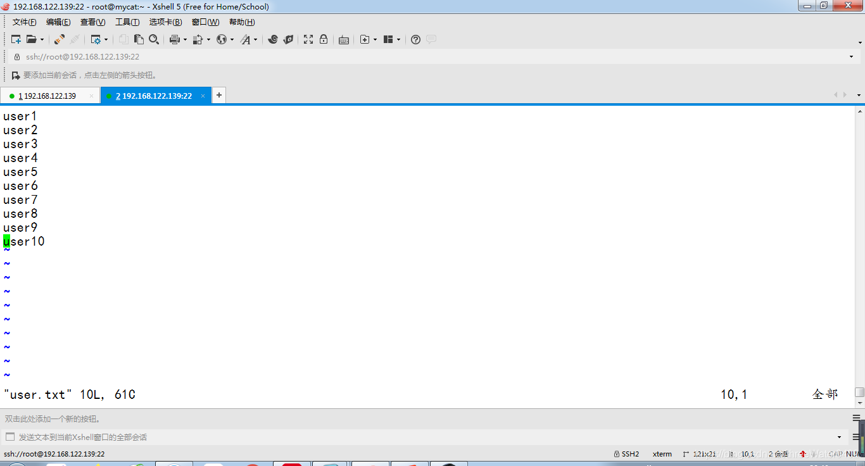Click the user8 line in terminal
This screenshot has height=466, width=865.
(20, 214)
